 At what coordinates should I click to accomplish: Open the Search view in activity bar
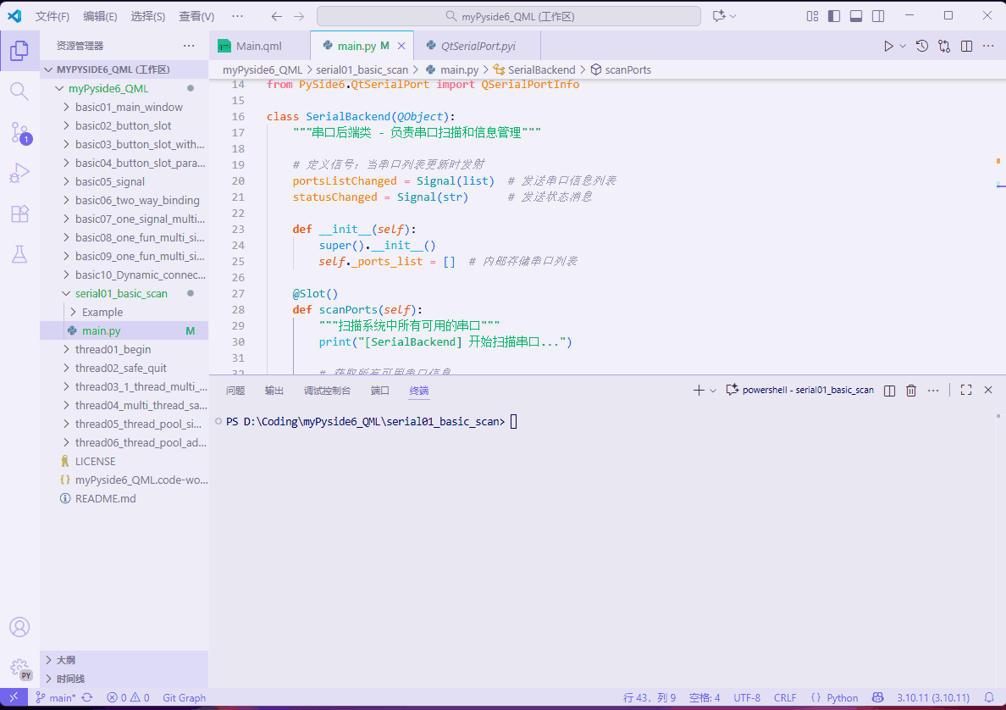coord(19,92)
